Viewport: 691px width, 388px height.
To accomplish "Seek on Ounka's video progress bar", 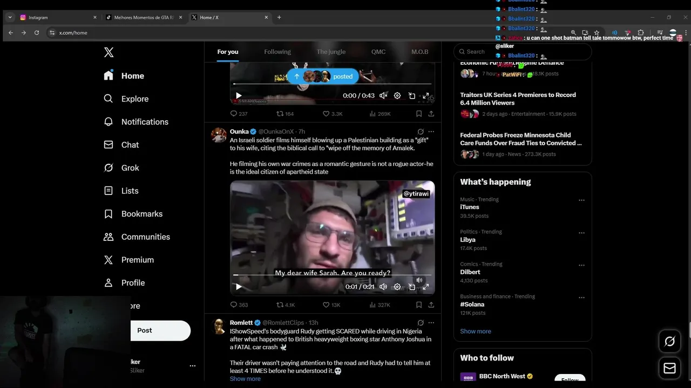I will click(x=333, y=275).
